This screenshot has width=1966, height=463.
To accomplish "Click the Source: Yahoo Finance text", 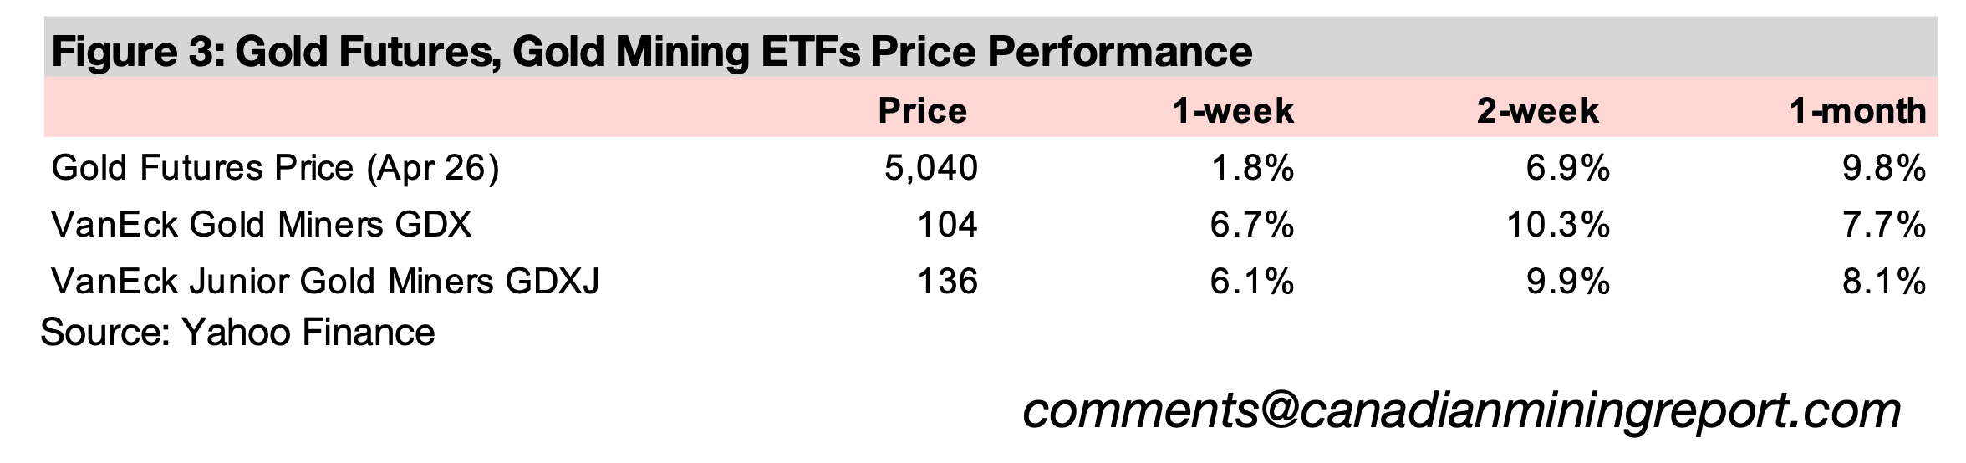I will pos(237,333).
